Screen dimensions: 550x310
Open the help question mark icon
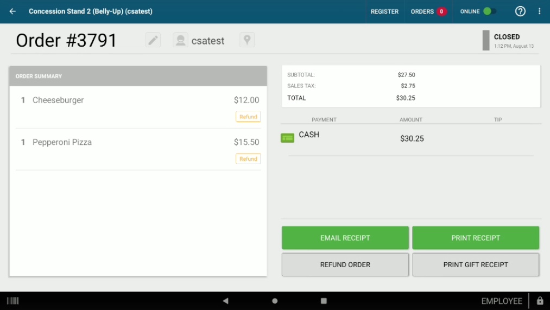(x=520, y=11)
